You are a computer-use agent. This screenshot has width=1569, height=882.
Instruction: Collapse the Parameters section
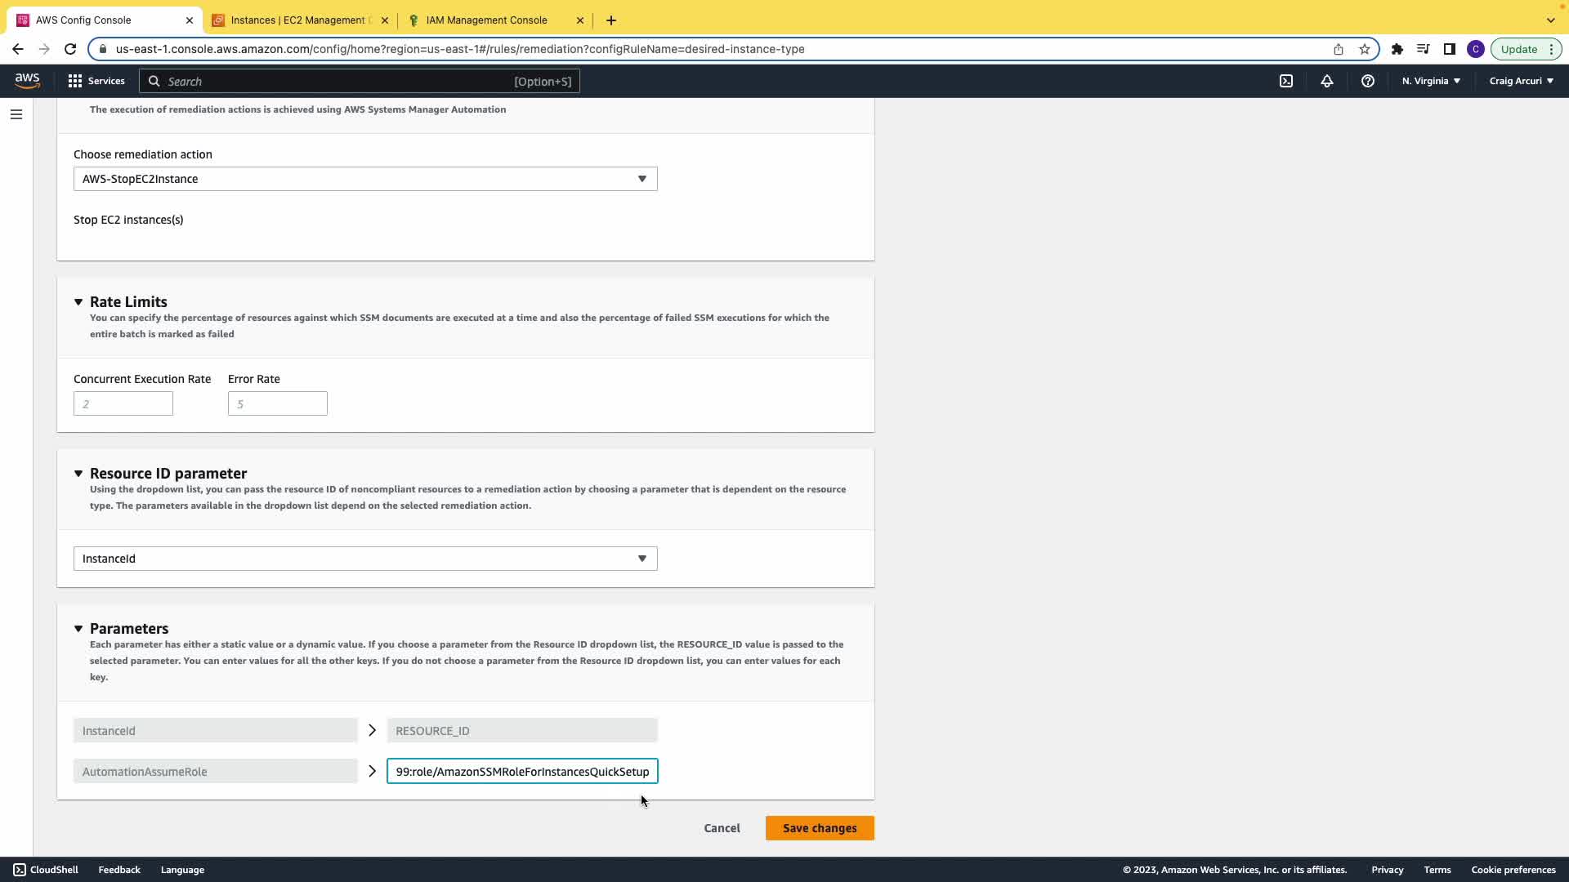[78, 629]
